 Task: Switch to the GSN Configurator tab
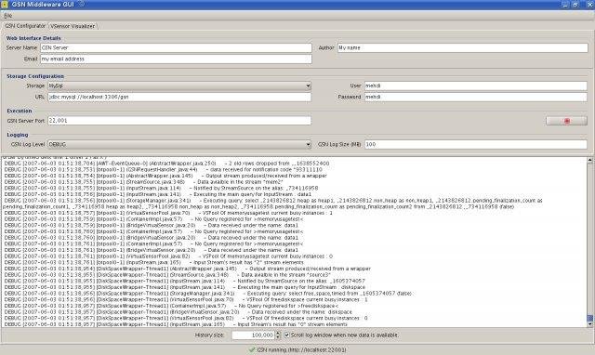pyautogui.click(x=25, y=26)
